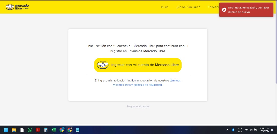Switch to active Chrome profile window

click(x=70, y=130)
